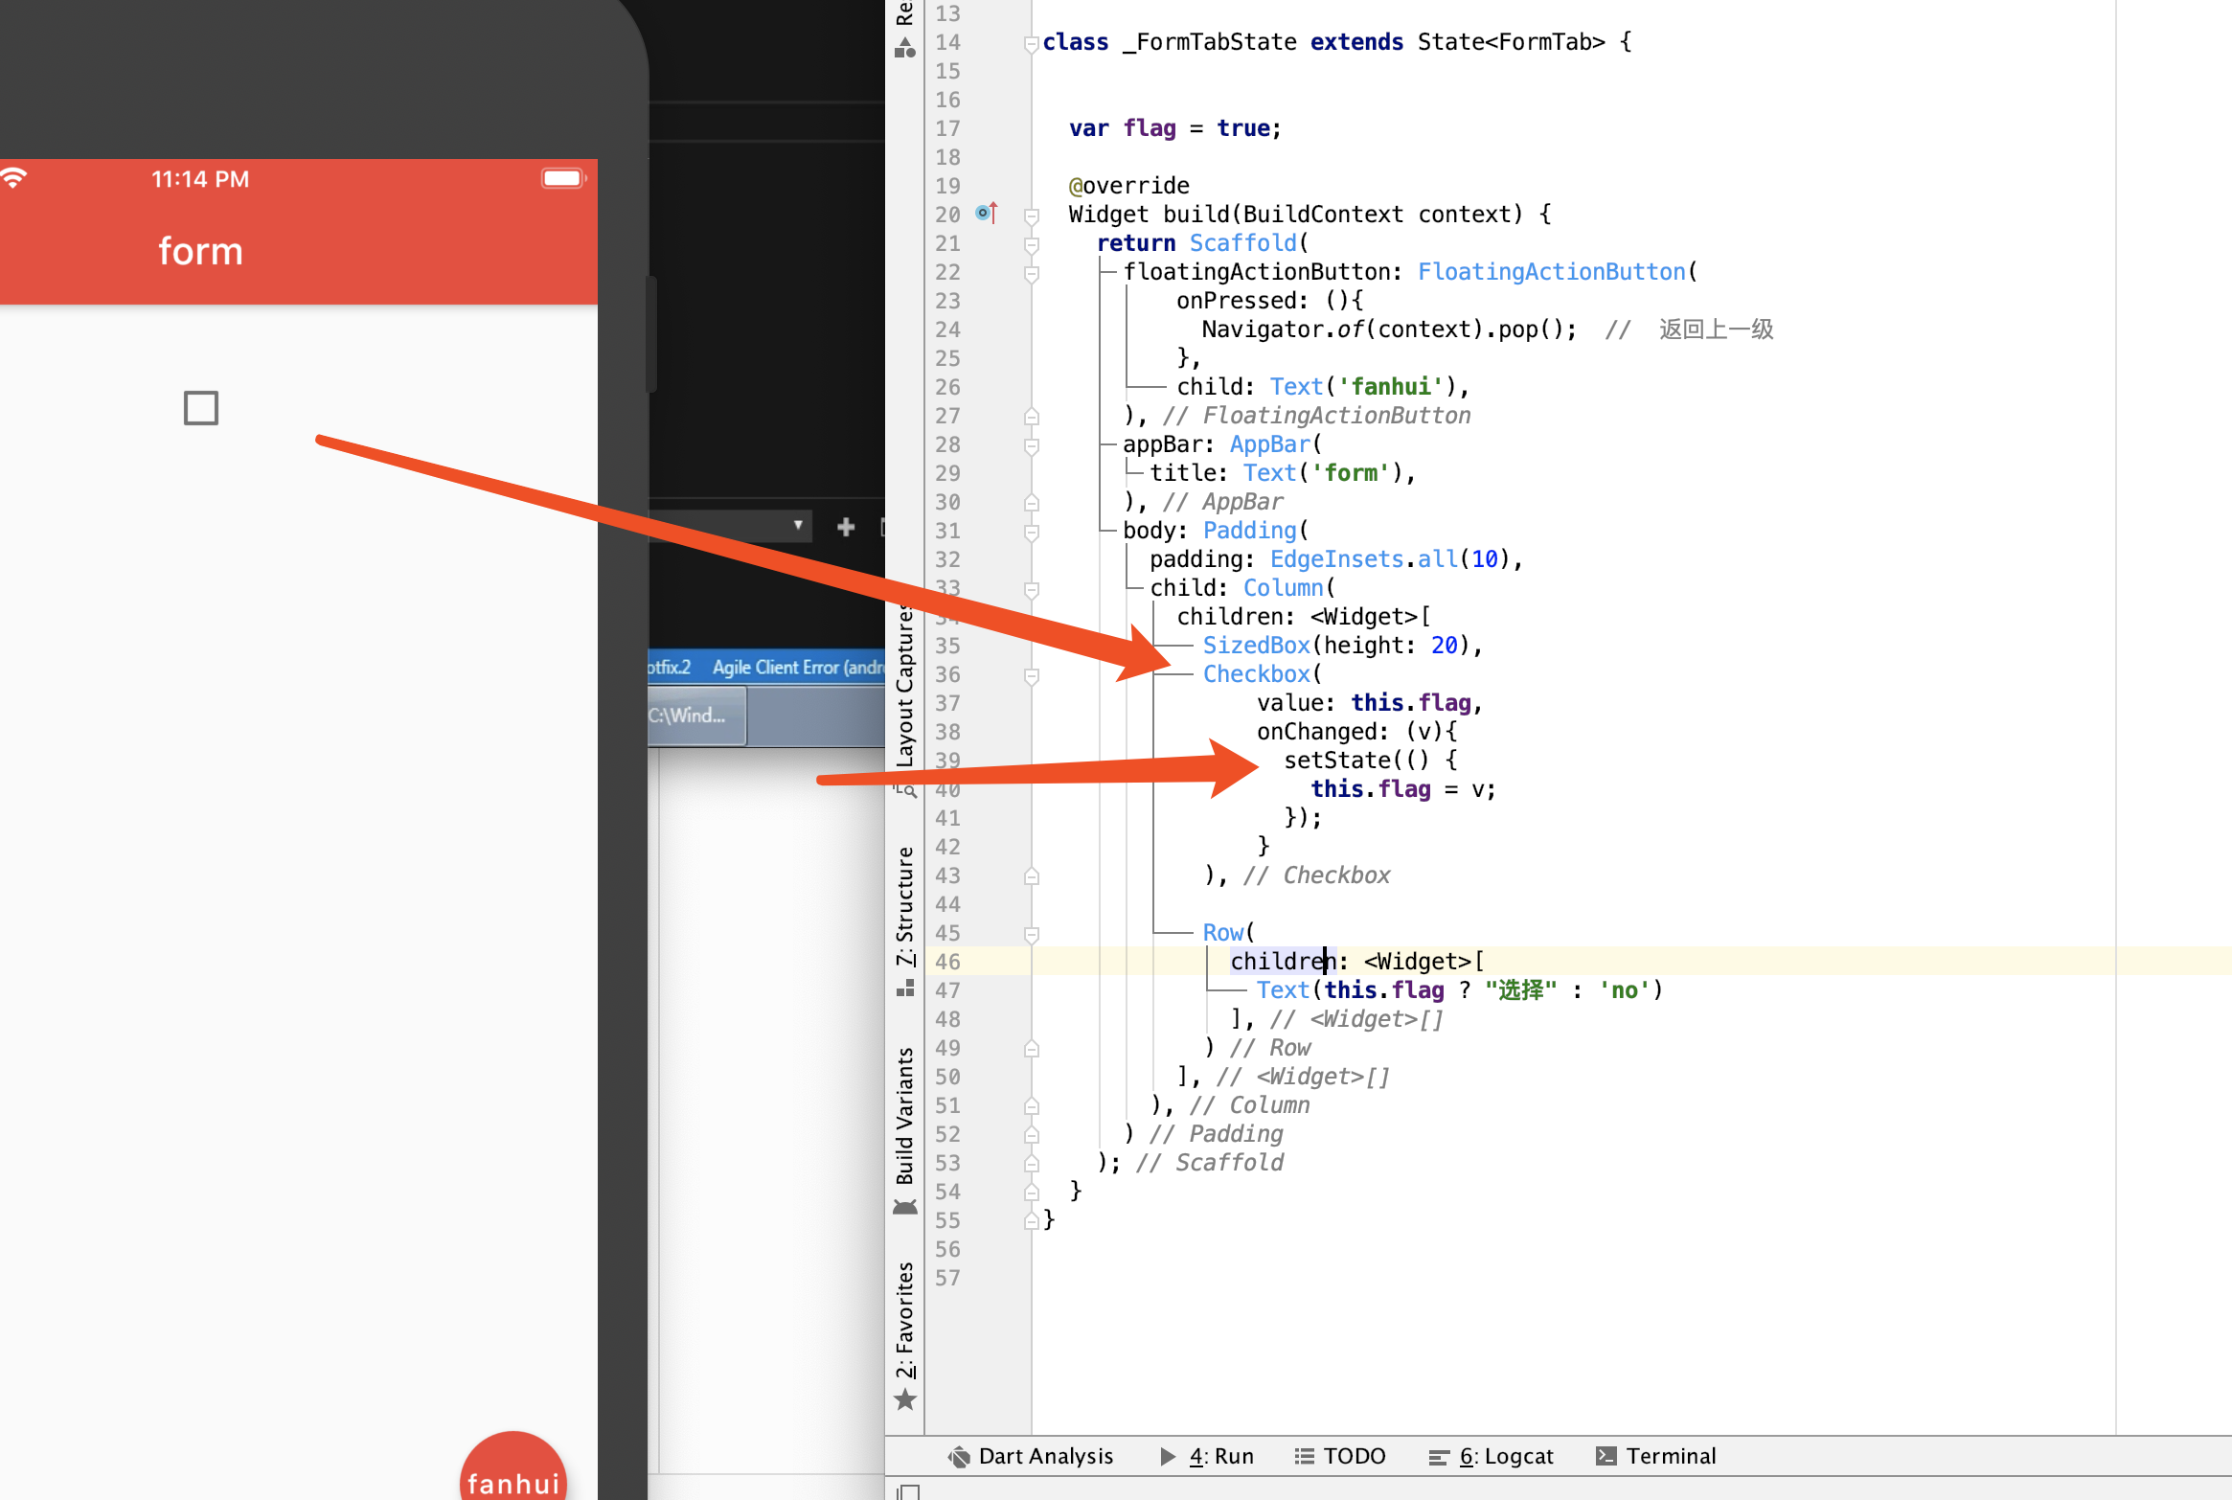Click the Resource Manager shapes icon
2232x1500 pixels.
tap(905, 48)
